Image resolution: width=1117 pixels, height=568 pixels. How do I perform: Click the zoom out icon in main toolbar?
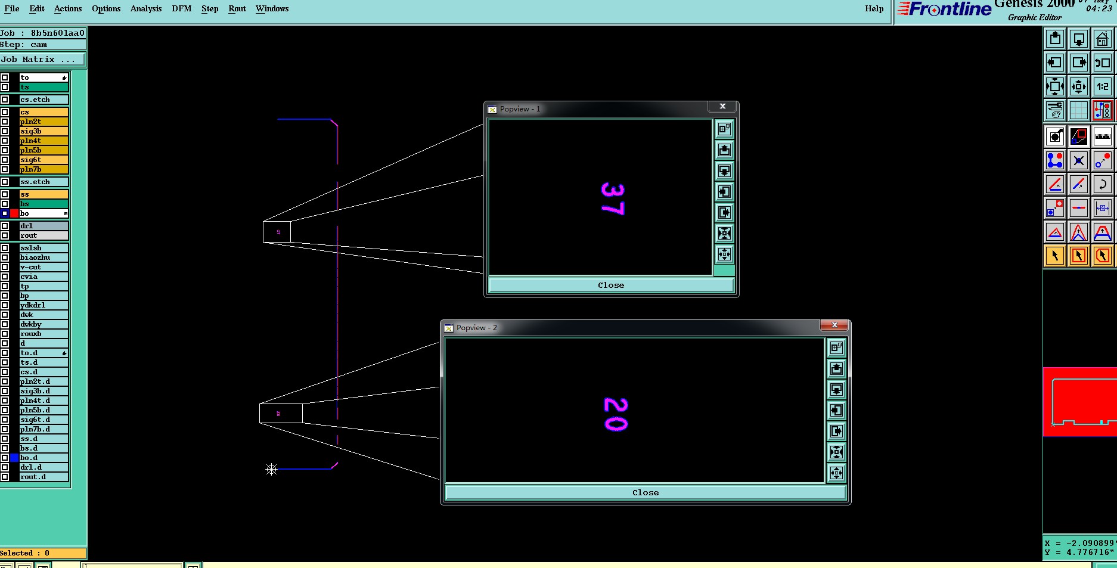click(x=1079, y=86)
